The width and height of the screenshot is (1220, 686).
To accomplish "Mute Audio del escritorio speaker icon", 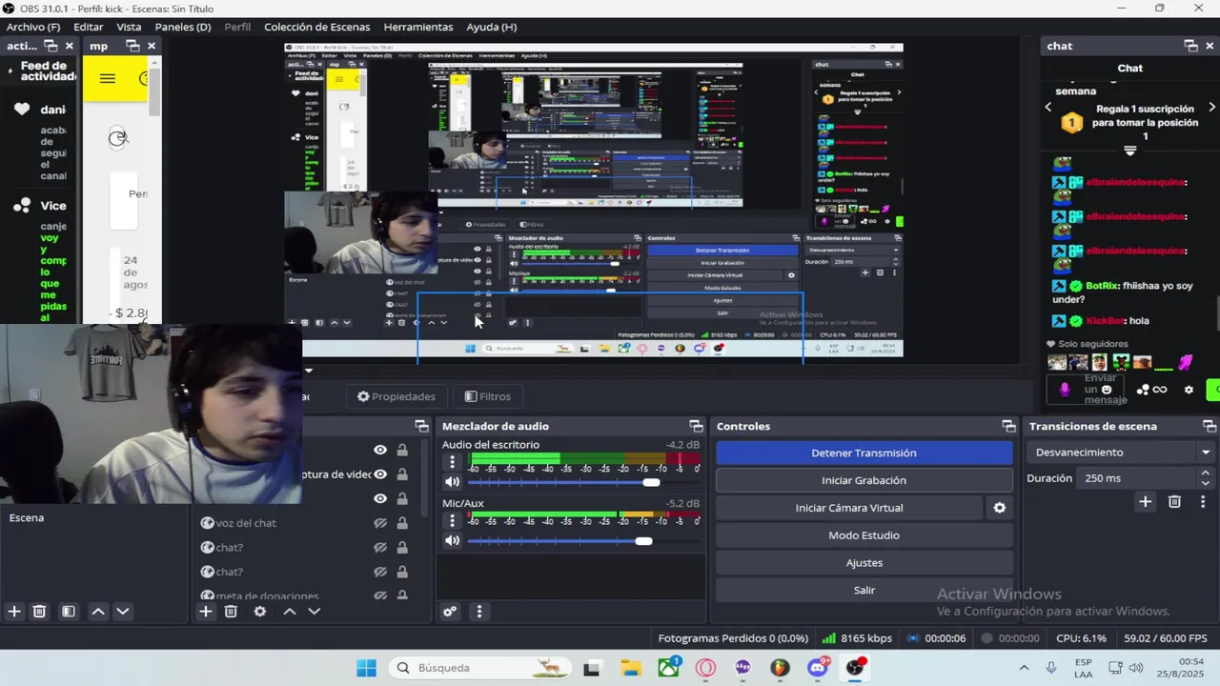I will pos(452,482).
